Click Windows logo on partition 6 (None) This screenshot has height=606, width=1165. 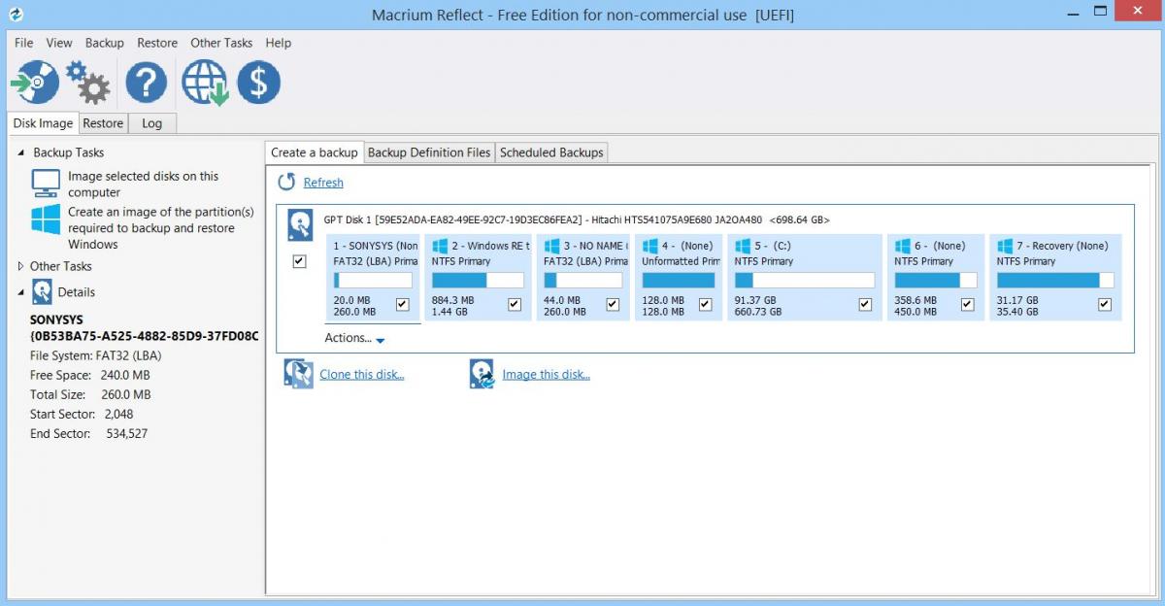coord(902,247)
